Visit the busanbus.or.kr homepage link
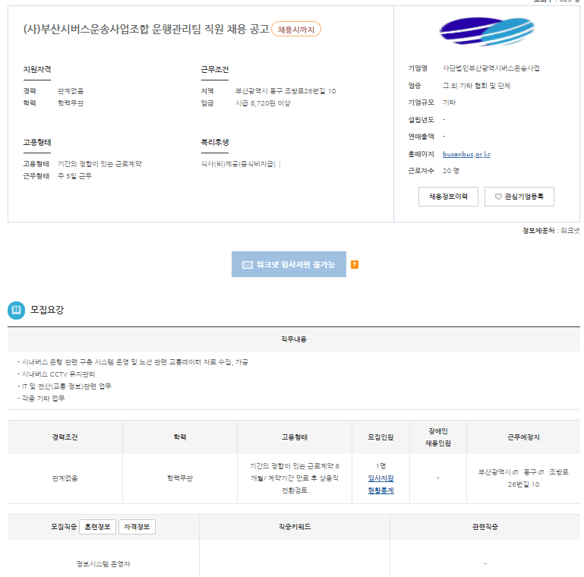This screenshot has width=584, height=577. (x=466, y=154)
